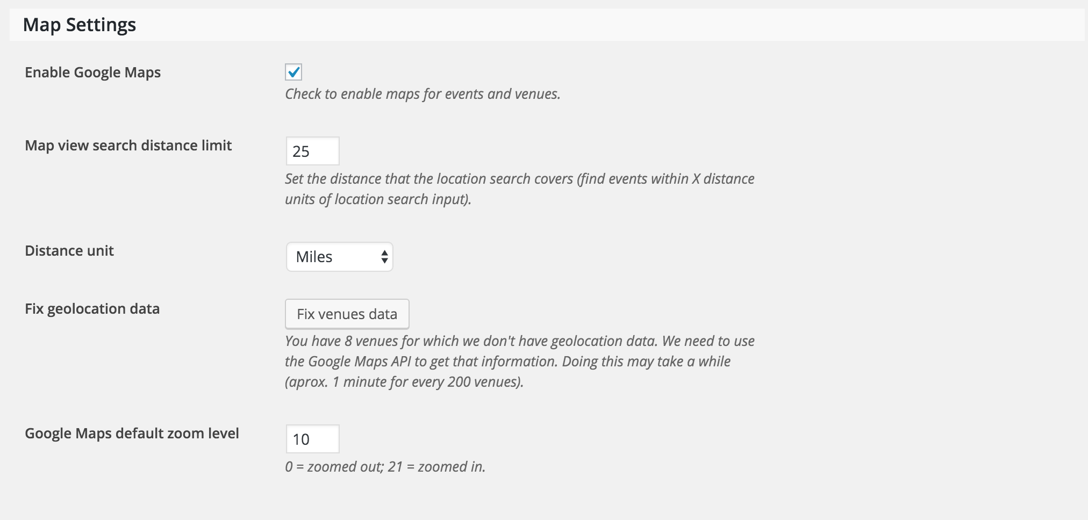The image size is (1088, 520).
Task: Click the value 10 in the zoom field
Action: click(x=301, y=439)
